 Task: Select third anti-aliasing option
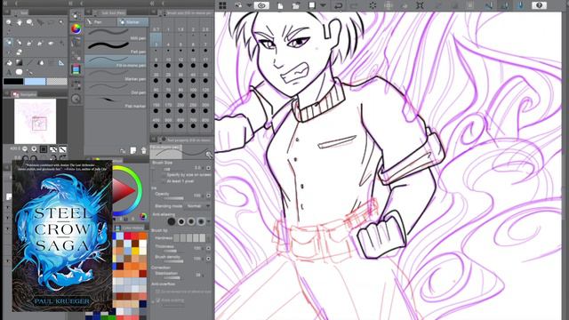click(191, 221)
